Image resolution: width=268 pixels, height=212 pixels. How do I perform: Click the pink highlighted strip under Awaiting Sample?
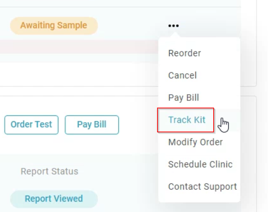click(x=79, y=47)
